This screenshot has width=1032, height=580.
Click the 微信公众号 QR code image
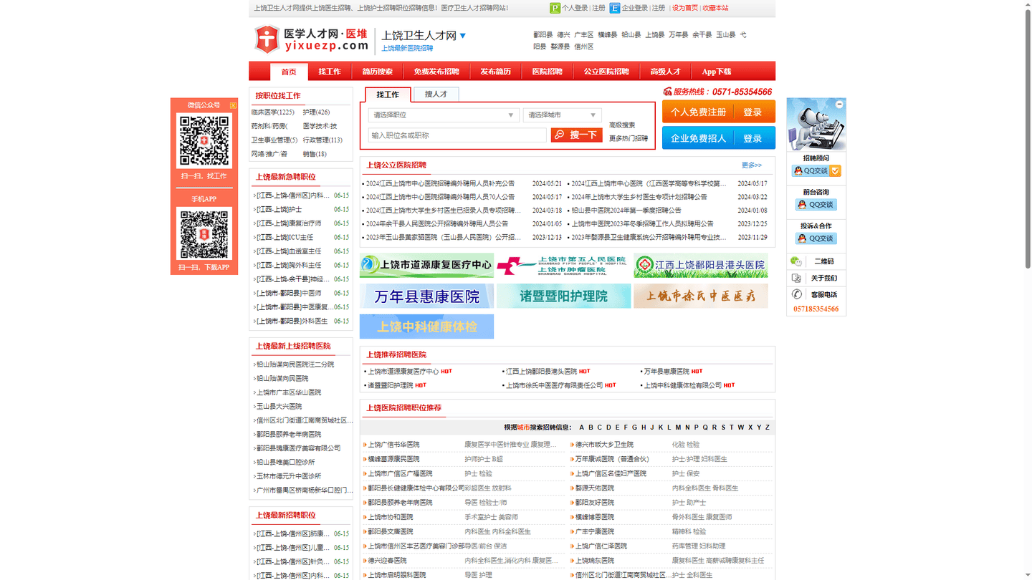coord(204,140)
